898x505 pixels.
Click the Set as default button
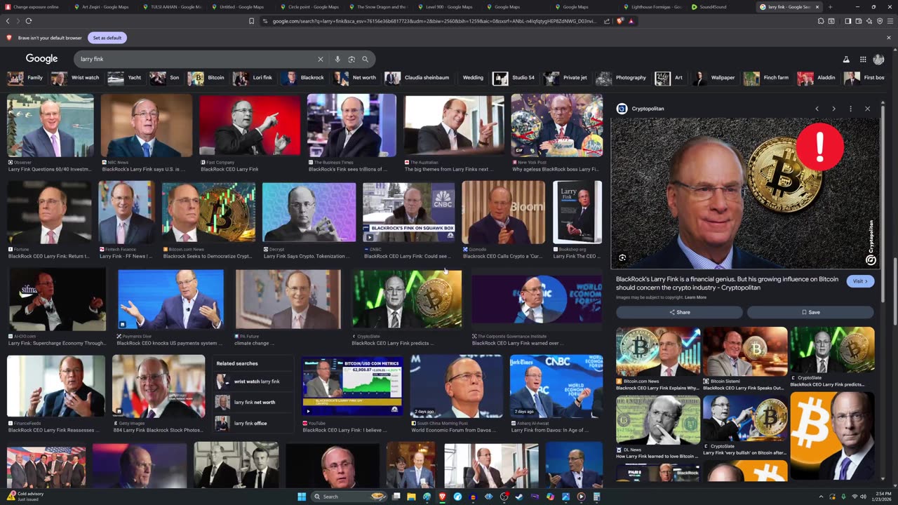point(107,37)
